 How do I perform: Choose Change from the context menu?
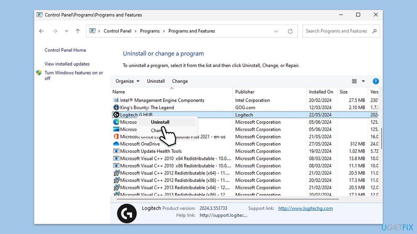(167, 130)
